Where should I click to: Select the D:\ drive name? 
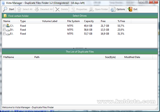[x=12, y=30]
